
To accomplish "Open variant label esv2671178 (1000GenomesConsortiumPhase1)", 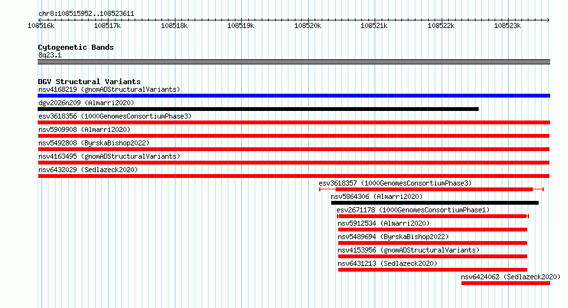I will tap(413, 210).
